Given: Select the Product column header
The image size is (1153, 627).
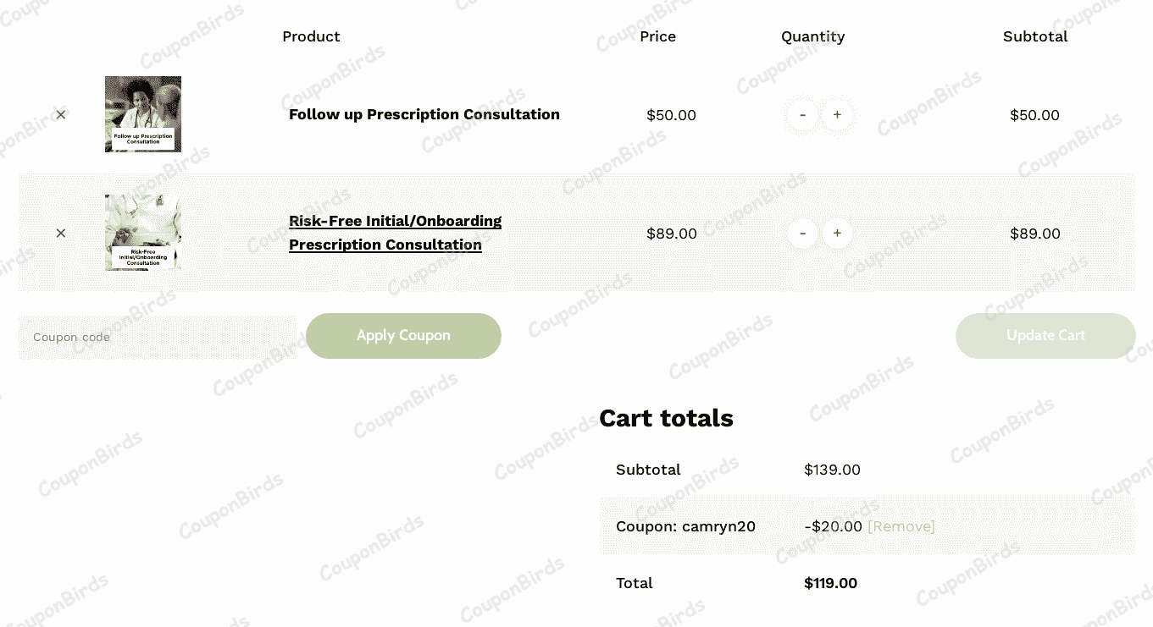Looking at the screenshot, I should (x=311, y=36).
